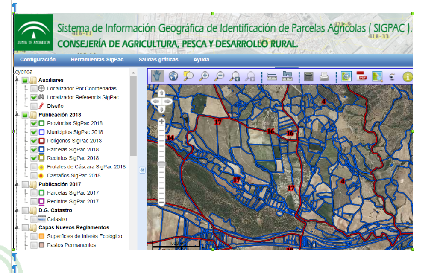Enable Localizador Por Coordenadas checkbox
This screenshot has height=273, width=443.
tap(34, 89)
